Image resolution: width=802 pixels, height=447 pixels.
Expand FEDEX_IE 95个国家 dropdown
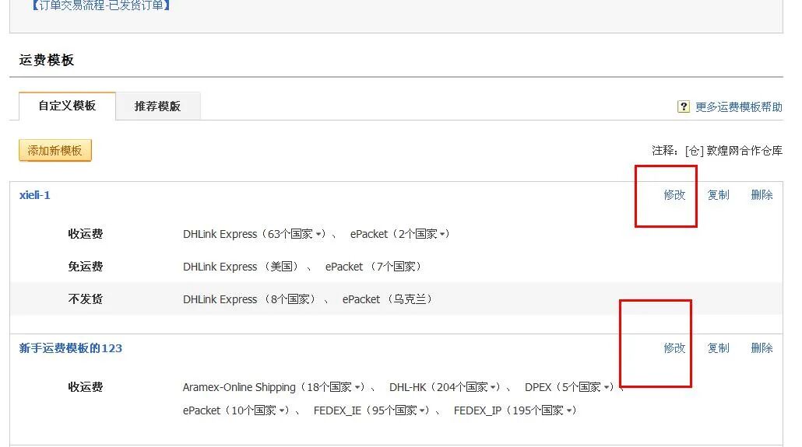pyautogui.click(x=422, y=410)
